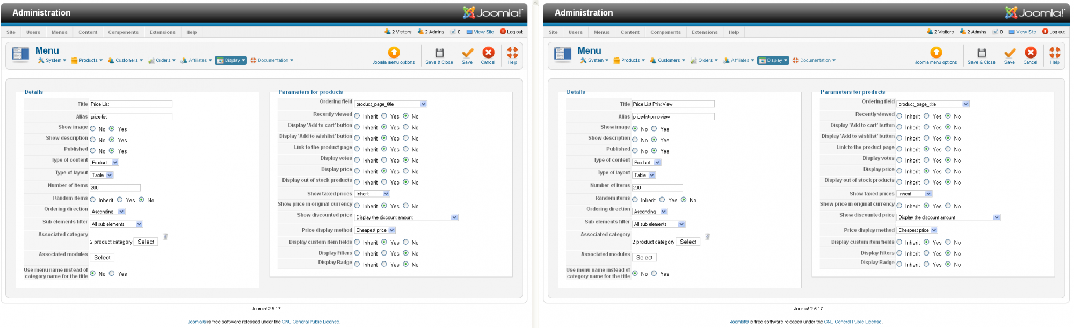Viewport: 1074px width, 328px height.
Task: Open the Documentation menu on Price List page
Action: 272,60
